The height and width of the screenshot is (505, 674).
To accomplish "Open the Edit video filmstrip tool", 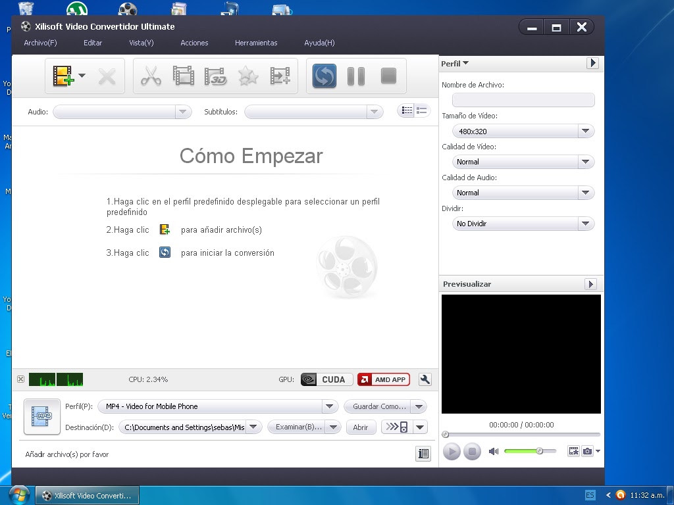I will click(184, 76).
